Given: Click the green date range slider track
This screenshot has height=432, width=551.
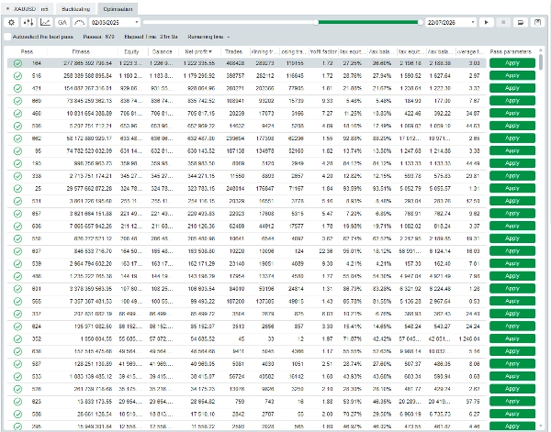Looking at the screenshot, I should tap(367, 22).
